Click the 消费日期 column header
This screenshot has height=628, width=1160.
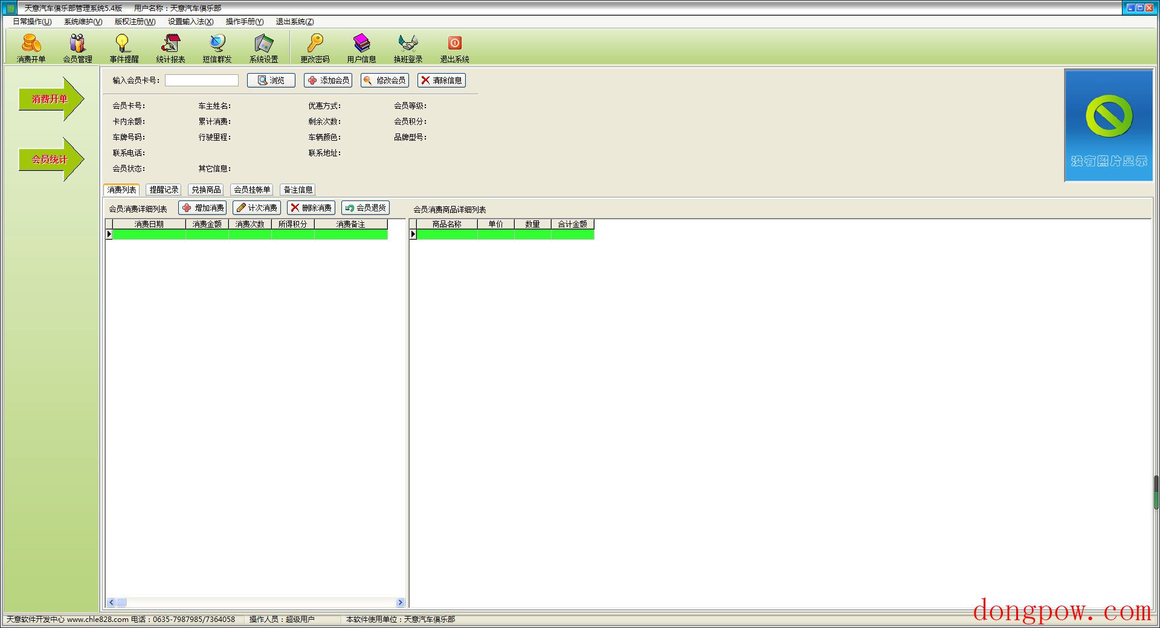(x=149, y=224)
